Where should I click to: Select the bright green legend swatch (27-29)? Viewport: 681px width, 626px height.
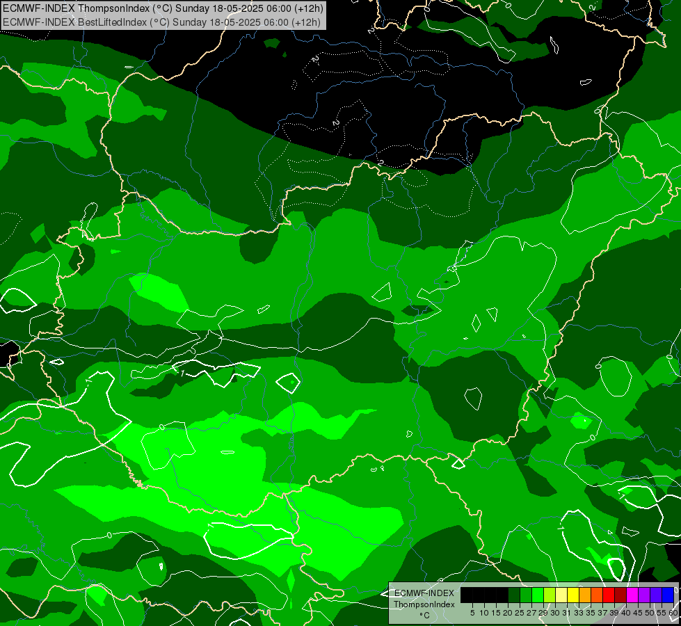click(x=538, y=595)
